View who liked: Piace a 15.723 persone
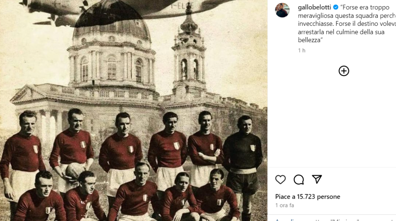This screenshot has height=221, width=396. [x=307, y=197]
